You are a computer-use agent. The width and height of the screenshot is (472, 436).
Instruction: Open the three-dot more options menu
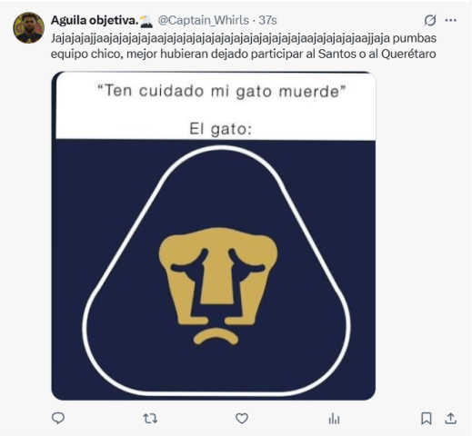click(x=451, y=20)
